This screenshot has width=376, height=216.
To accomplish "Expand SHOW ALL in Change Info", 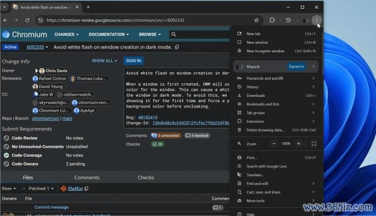I will 105,61.
